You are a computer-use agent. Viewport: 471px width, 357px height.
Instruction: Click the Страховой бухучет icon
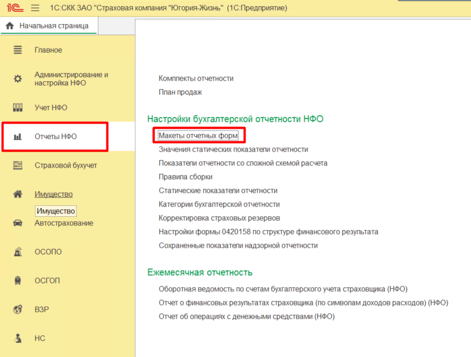click(18, 165)
